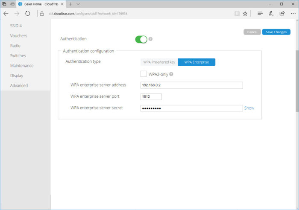Click the WPA enterprise server port field
The height and width of the screenshot is (210, 299).
coord(151,96)
